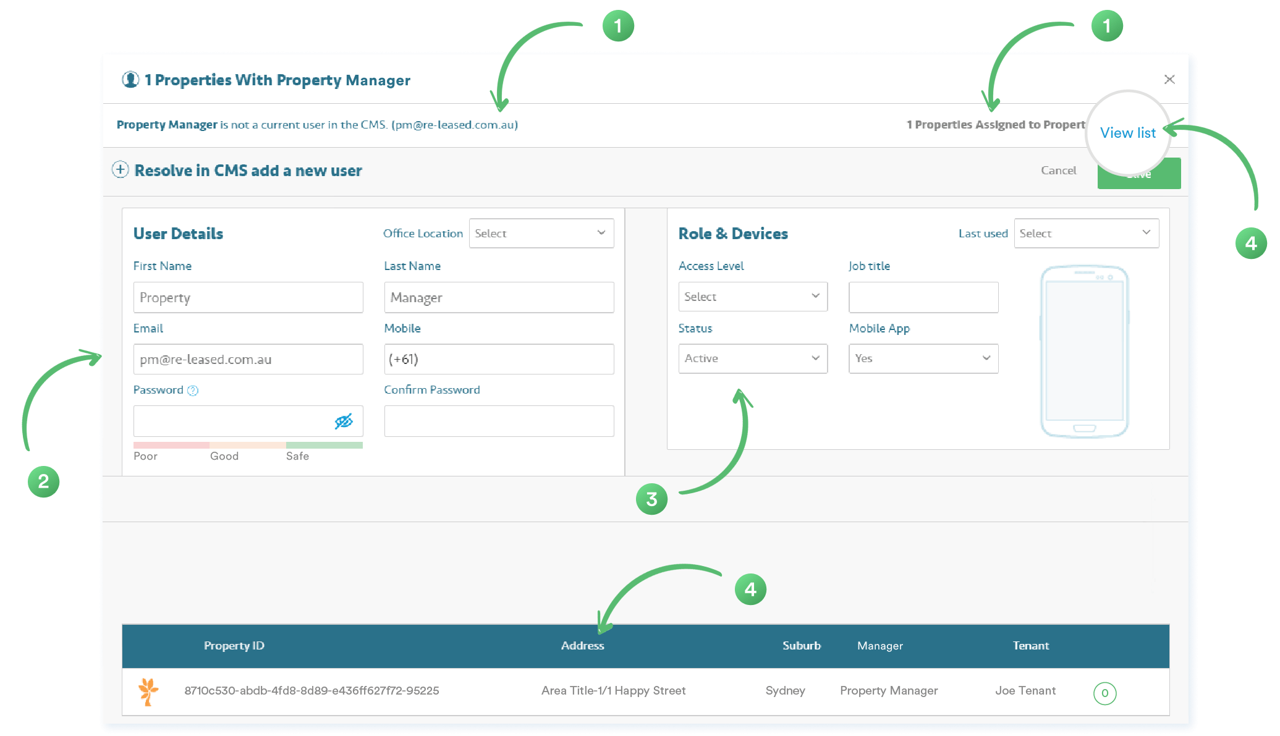
Task: Open the Password help question-mark icon
Action: [193, 391]
